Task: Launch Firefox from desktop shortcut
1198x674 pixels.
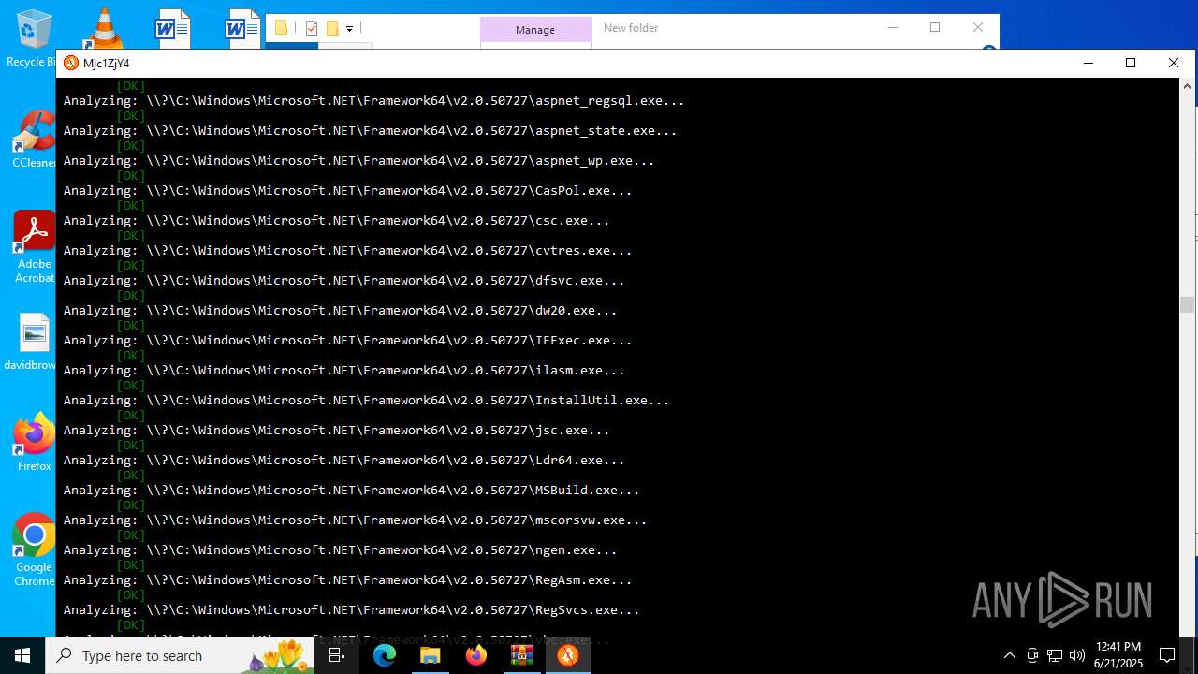Action: [34, 442]
